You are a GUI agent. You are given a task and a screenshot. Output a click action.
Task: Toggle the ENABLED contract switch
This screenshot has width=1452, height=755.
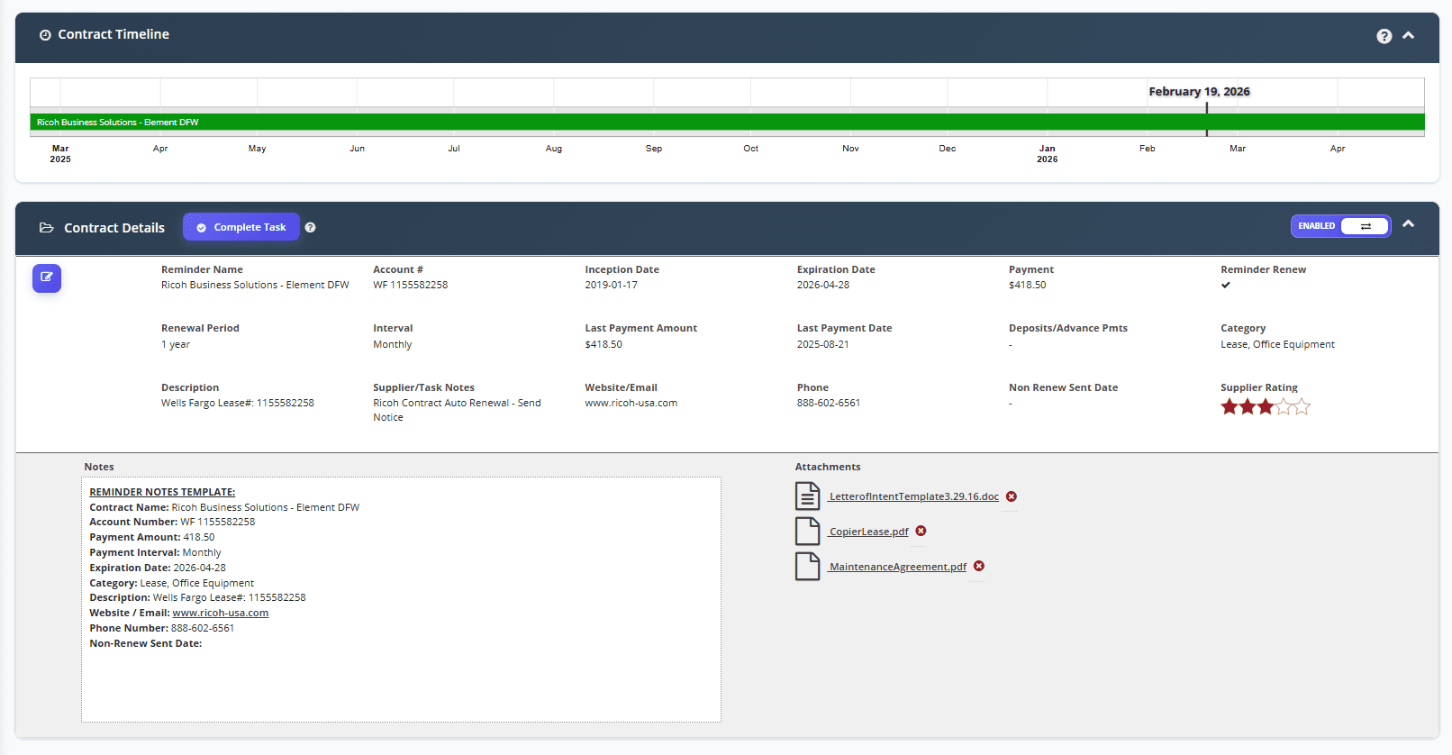pos(1340,226)
